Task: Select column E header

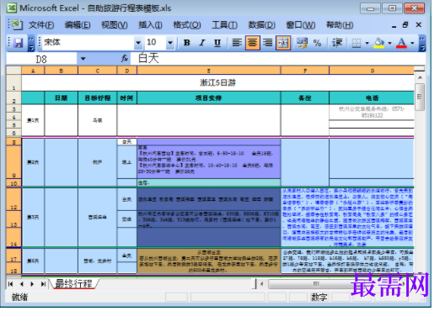Action: 209,71
